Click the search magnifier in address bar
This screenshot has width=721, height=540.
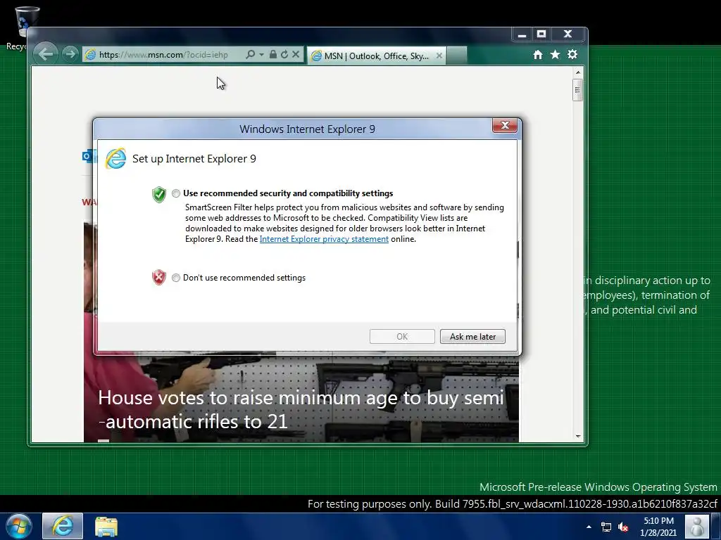pyautogui.click(x=250, y=54)
